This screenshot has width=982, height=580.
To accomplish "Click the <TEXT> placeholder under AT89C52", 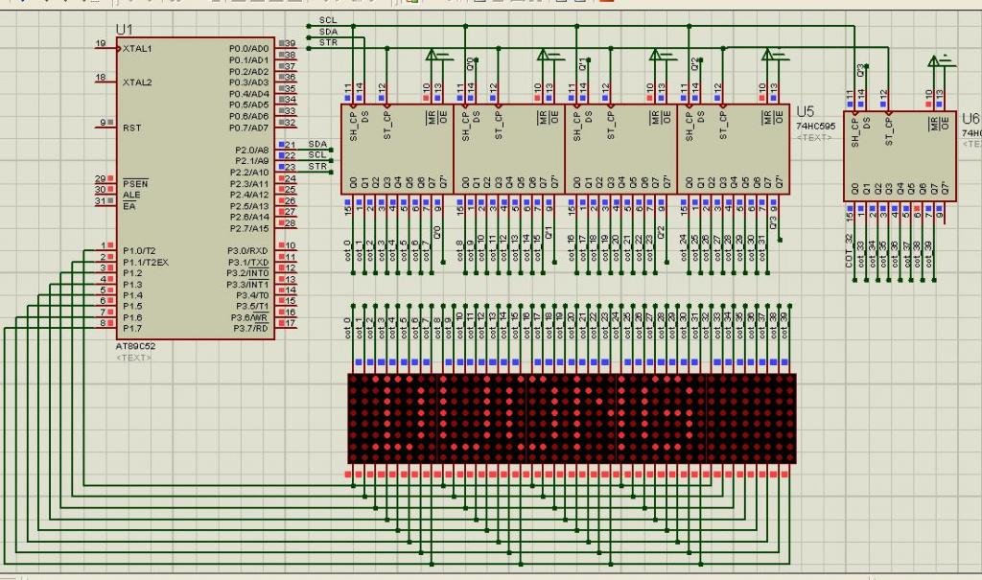I will [x=133, y=357].
